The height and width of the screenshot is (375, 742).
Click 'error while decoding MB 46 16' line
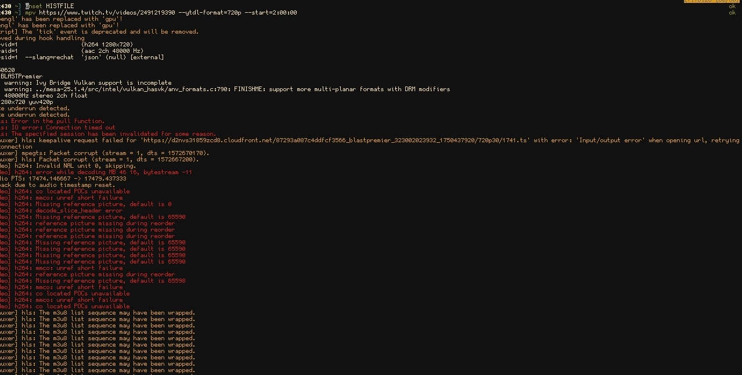coord(96,172)
